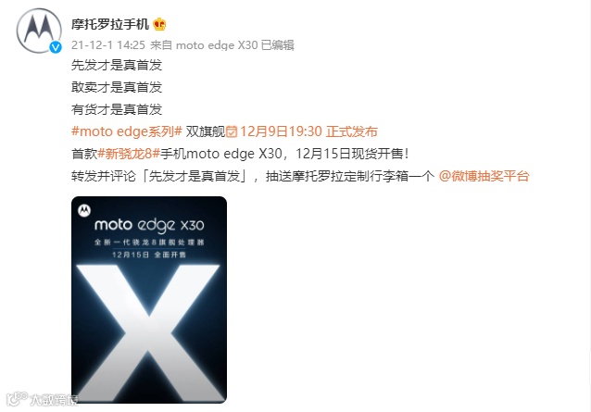This screenshot has width=591, height=412.
Task: Click the 已编辑 edited label
Action: pos(277,45)
